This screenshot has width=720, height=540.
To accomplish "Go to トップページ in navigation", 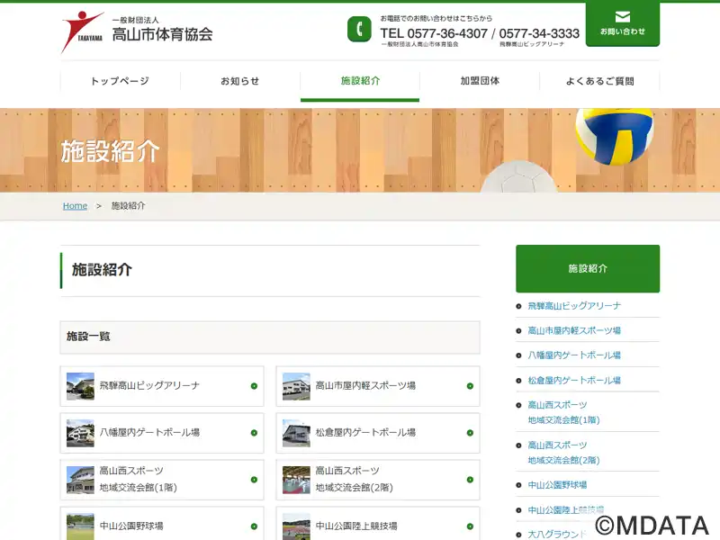I will [x=120, y=81].
